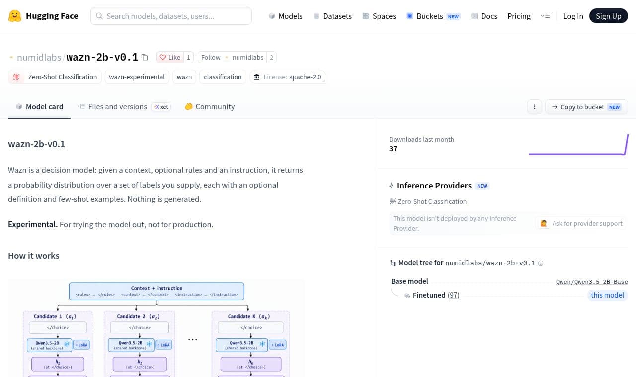636x377 pixels.
Task: Select the Zero-Shot Classification tag
Action: click(55, 77)
